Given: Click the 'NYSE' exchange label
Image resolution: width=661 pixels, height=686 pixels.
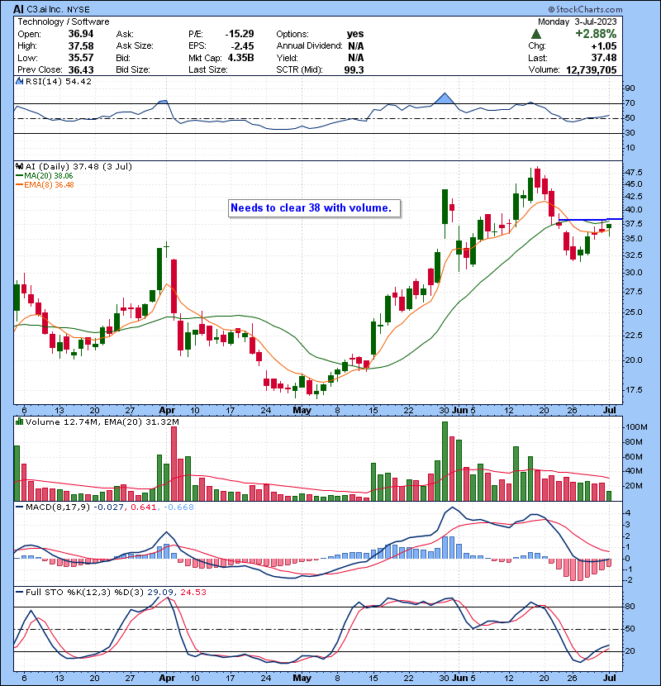Looking at the screenshot, I should pos(78,10).
